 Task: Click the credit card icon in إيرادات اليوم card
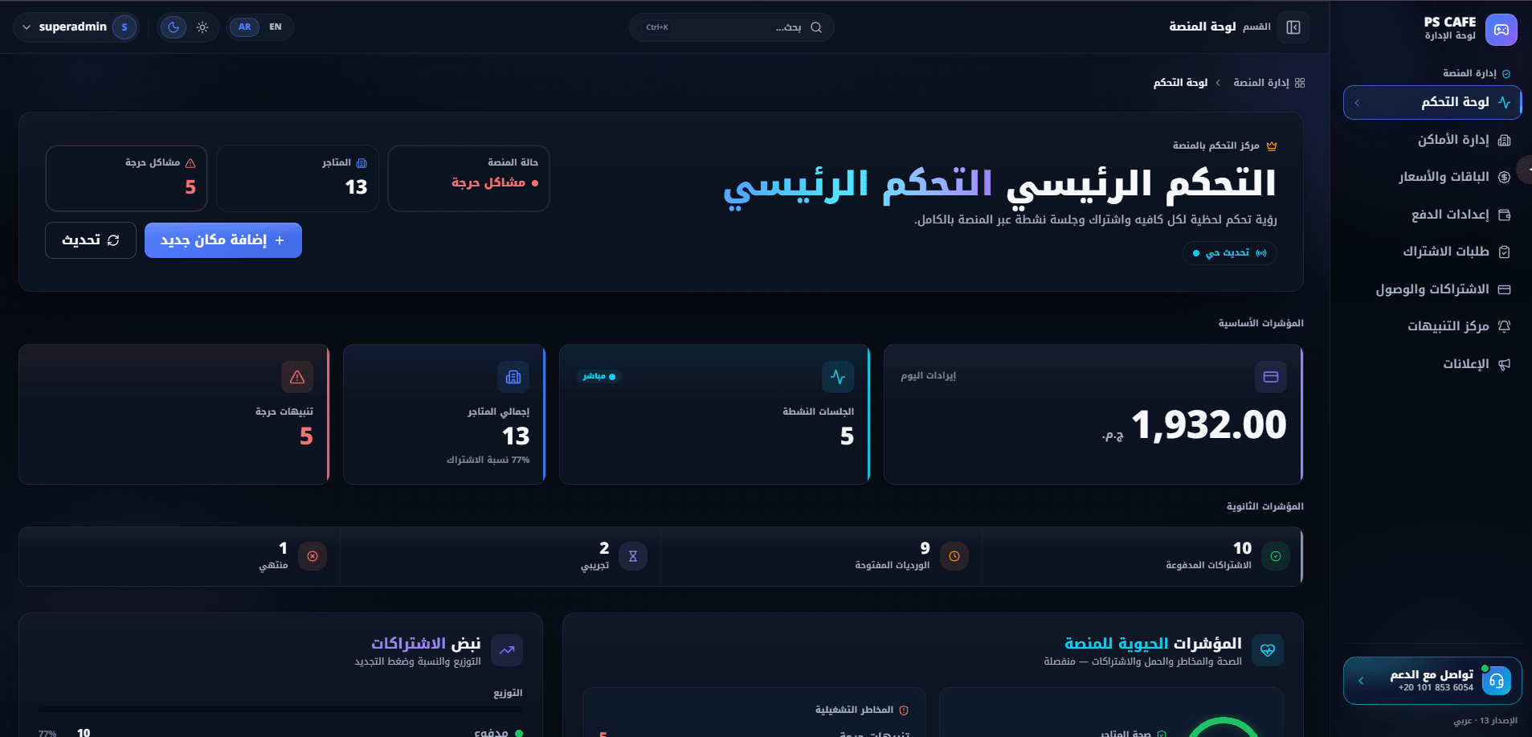pyautogui.click(x=1270, y=377)
